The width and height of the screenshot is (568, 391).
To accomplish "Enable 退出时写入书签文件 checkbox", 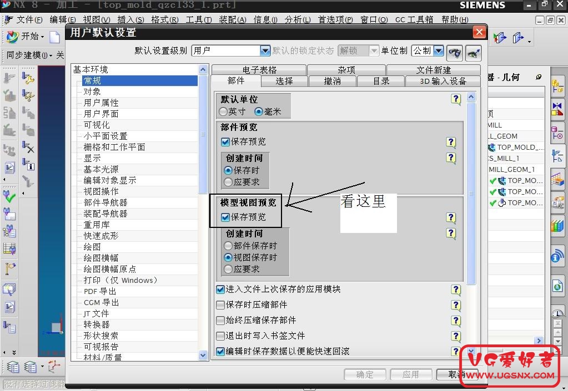I will click(x=220, y=336).
